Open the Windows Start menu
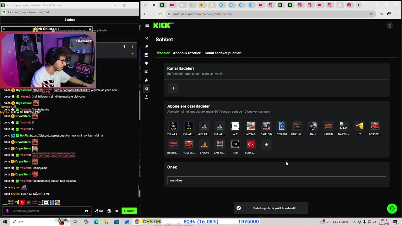 coord(5,222)
